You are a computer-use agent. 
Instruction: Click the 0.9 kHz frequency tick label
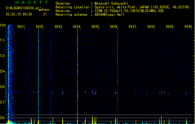(x=2, y=71)
